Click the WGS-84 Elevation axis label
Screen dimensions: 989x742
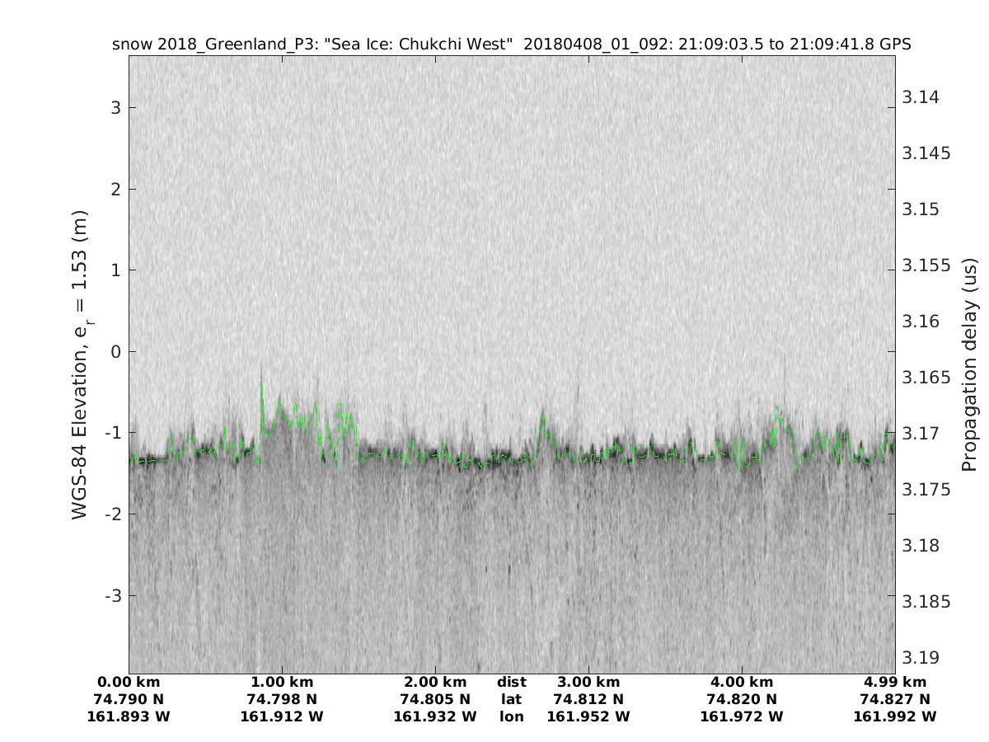[80, 364]
